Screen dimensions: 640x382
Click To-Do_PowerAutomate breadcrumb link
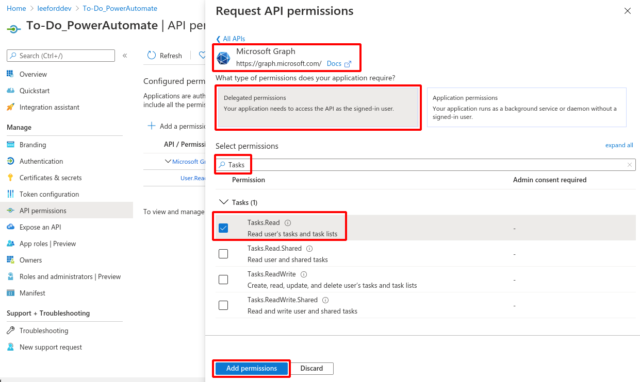[x=120, y=8]
